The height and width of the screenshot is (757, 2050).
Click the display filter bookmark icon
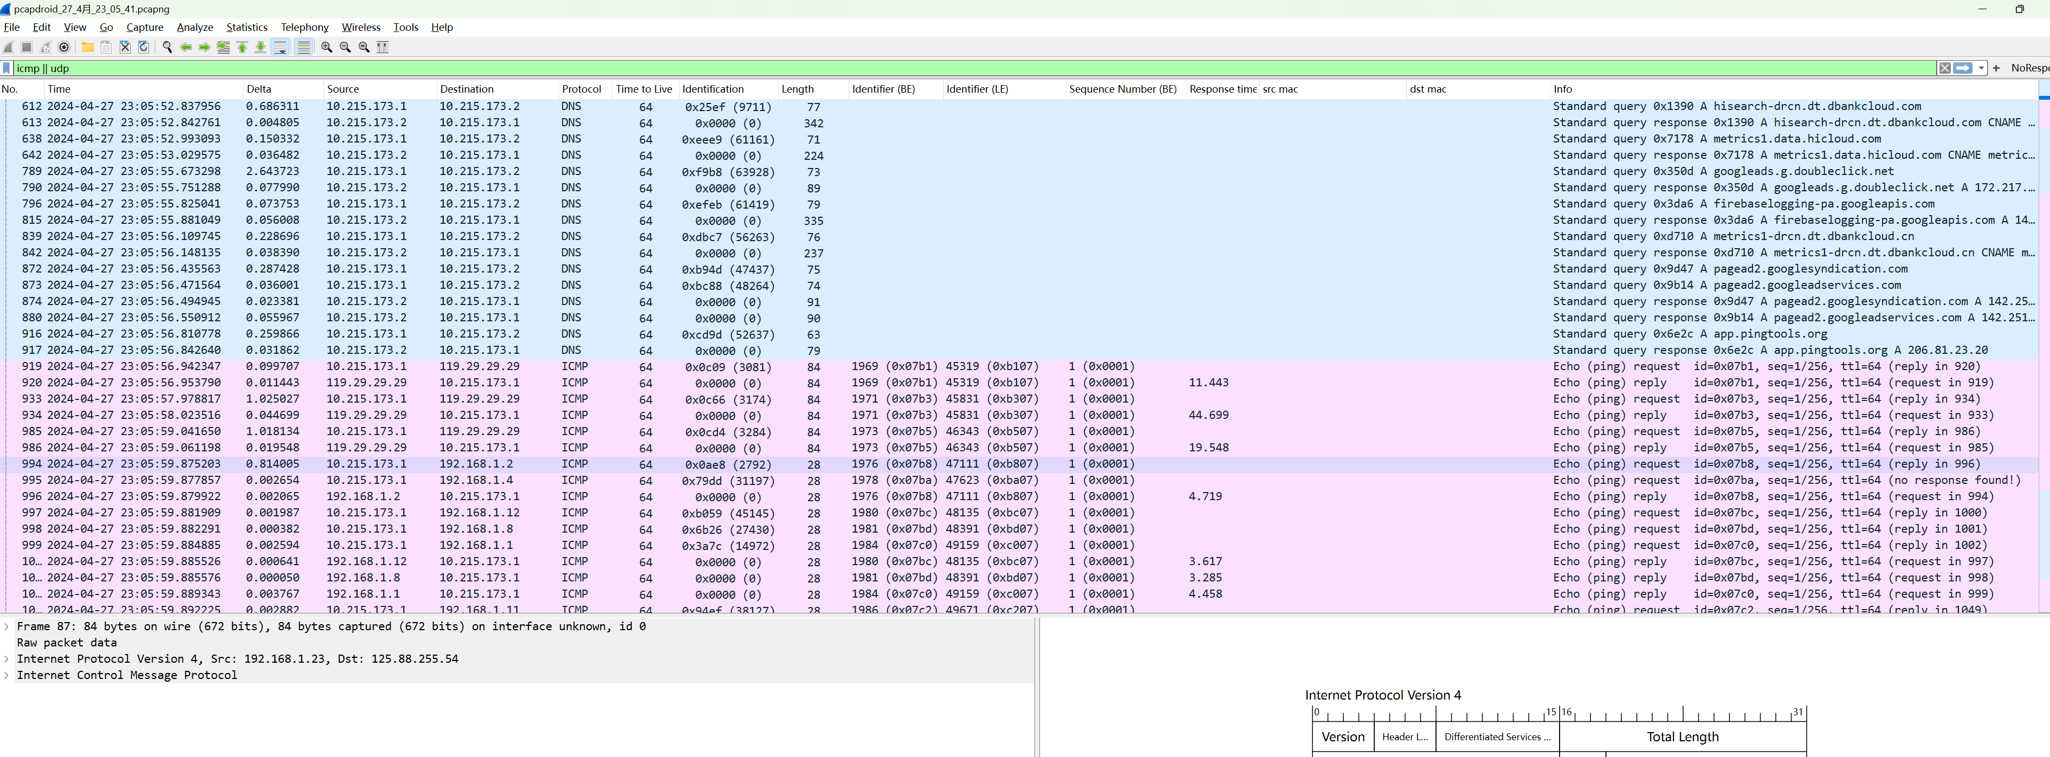pyautogui.click(x=7, y=68)
